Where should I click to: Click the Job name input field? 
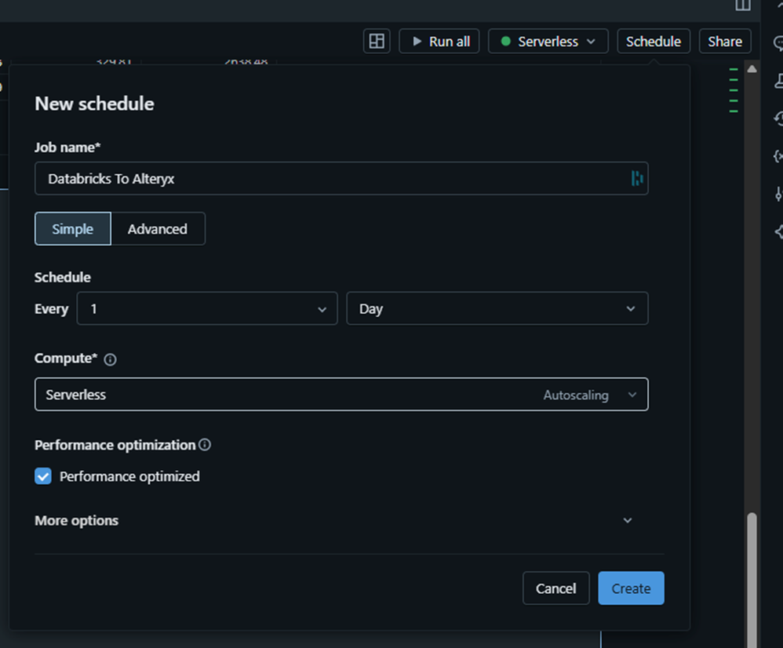coord(341,178)
